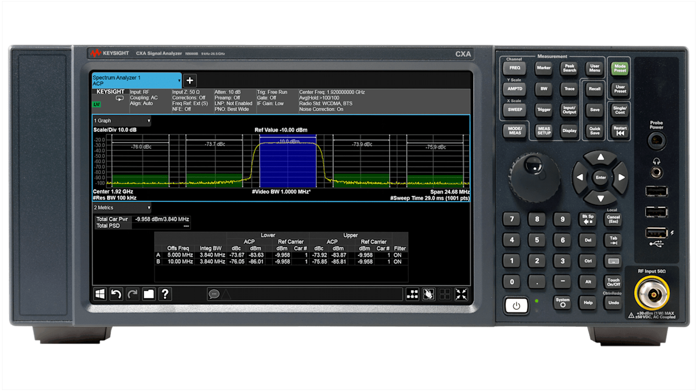
Task: Expand the 2 Metrics window dropdown
Action: (122, 208)
